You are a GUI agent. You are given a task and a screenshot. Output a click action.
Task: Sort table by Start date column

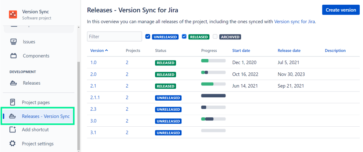tap(241, 51)
